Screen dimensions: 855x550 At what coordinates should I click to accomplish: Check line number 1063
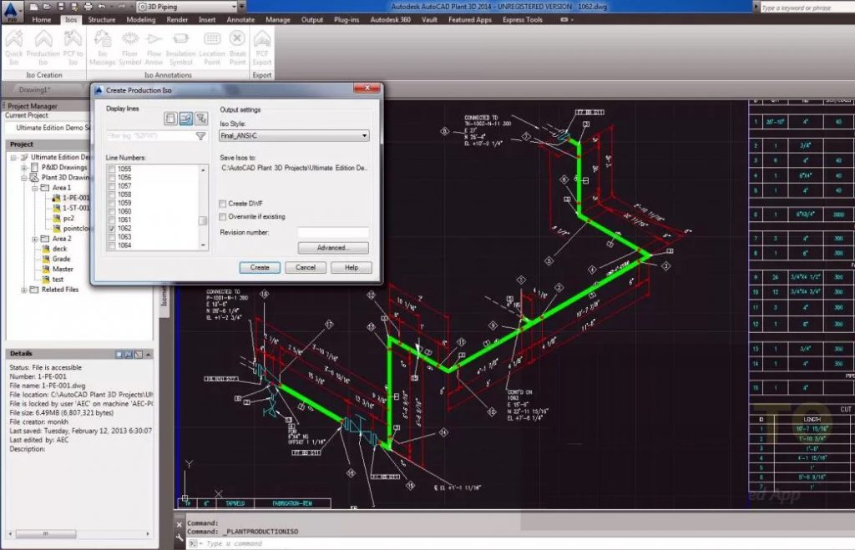(x=112, y=237)
